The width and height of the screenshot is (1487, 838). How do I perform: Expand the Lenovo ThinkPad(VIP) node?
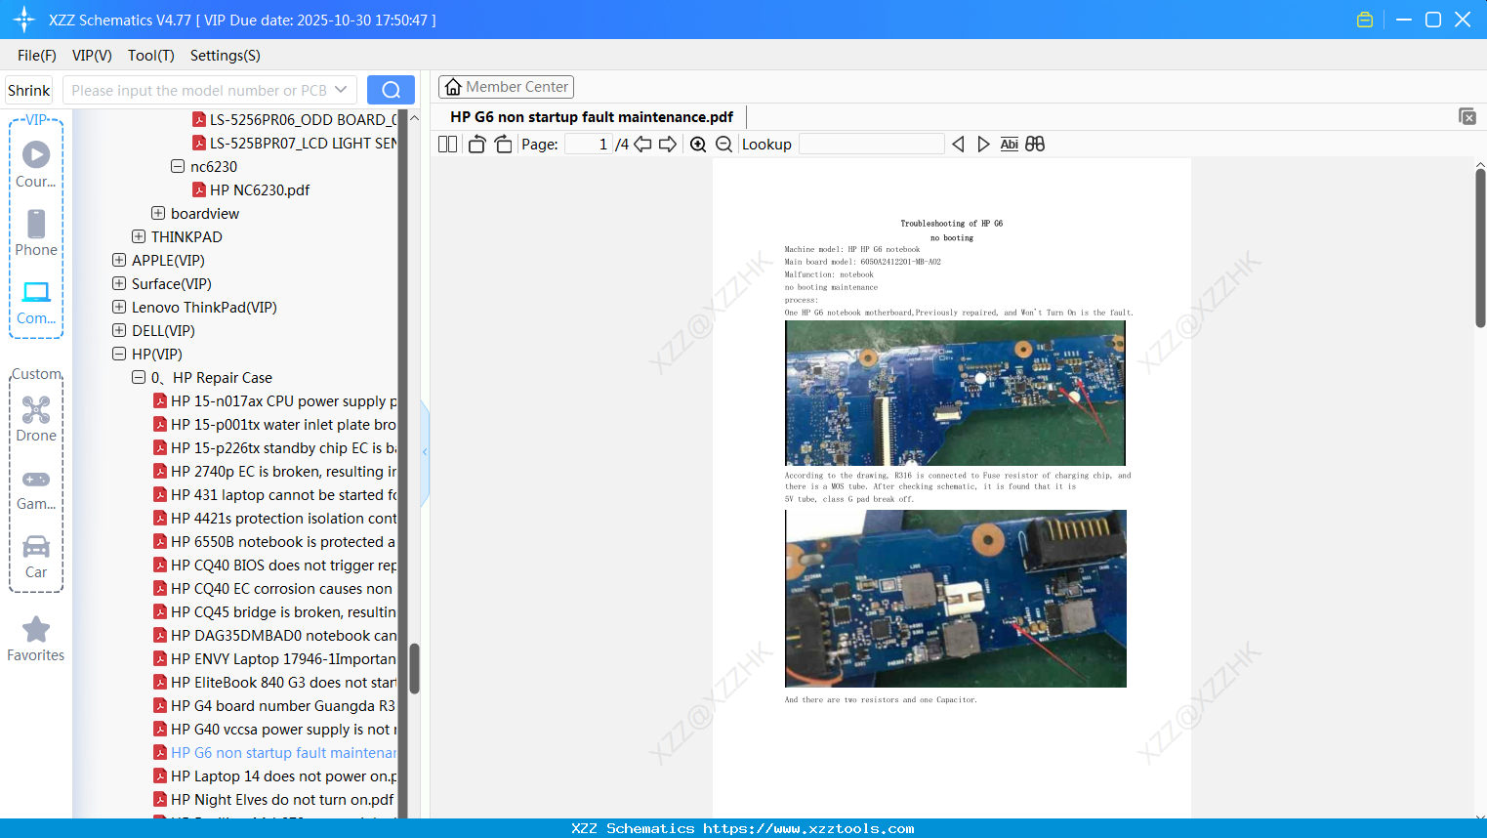(x=119, y=308)
